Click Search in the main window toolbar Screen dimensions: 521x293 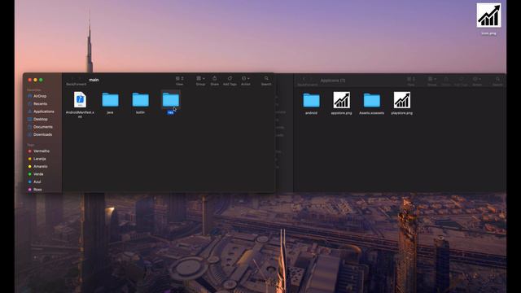[x=266, y=81]
